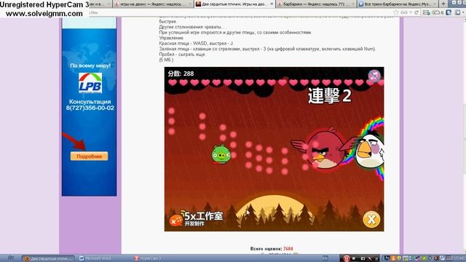Viewport: 466px width, 262px height.
Task: Click the 5x studio logo in the game
Action: coord(196,218)
